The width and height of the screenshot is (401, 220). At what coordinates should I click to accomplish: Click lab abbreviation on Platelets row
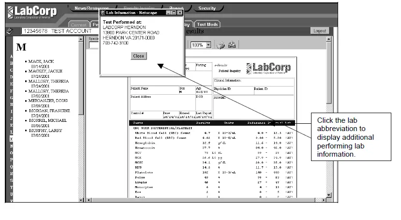[289, 173]
